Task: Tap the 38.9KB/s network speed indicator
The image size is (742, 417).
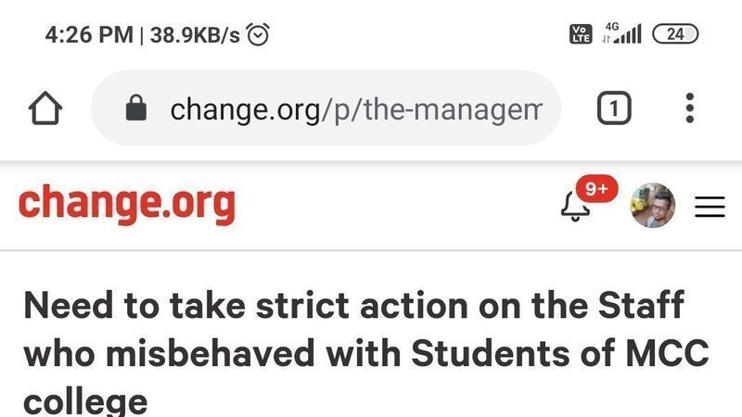Action: pyautogui.click(x=194, y=35)
